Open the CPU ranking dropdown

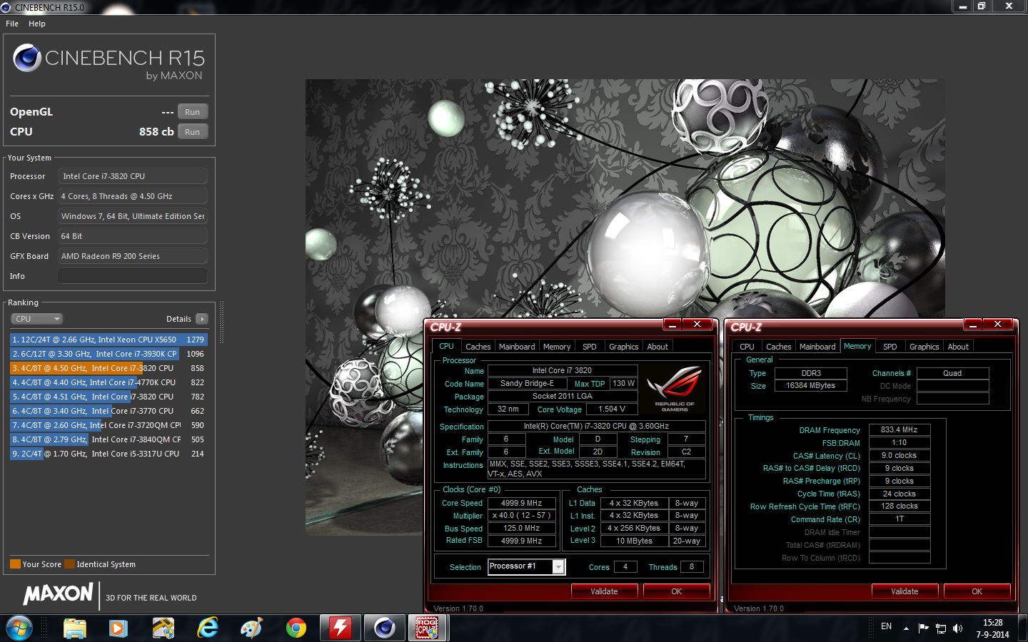[37, 319]
